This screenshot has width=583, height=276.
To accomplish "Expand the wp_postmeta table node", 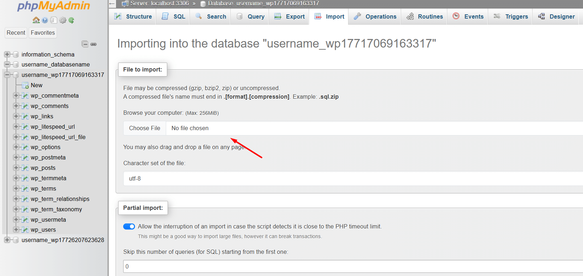I will pos(16,157).
